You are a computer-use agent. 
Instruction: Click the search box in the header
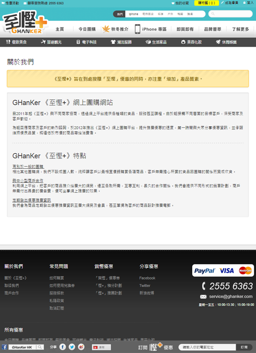(230, 14)
